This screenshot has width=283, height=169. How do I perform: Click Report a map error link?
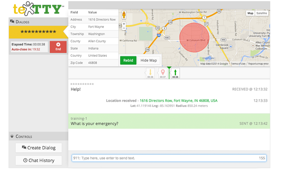(x=258, y=64)
